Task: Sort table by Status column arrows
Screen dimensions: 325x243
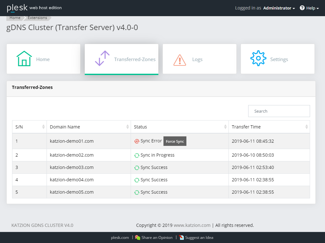Action: tap(225, 127)
